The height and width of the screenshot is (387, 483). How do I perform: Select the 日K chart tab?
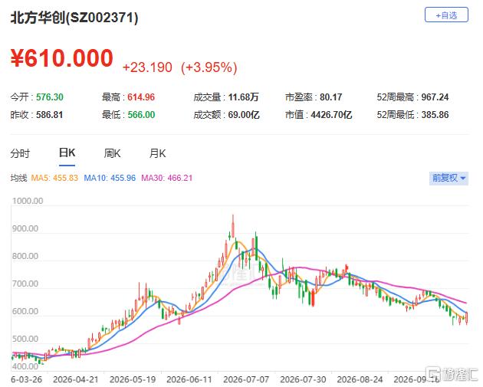coord(67,153)
